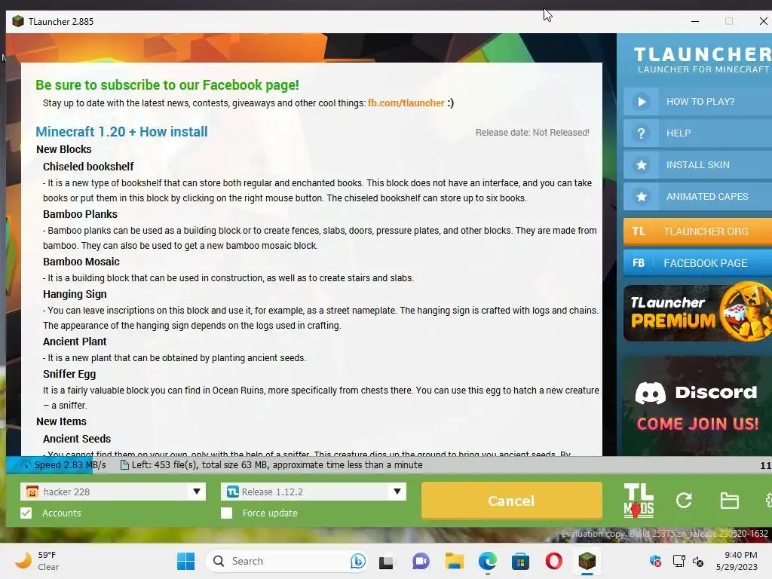
Task: Open File Explorer from taskbar
Action: pyautogui.click(x=455, y=561)
